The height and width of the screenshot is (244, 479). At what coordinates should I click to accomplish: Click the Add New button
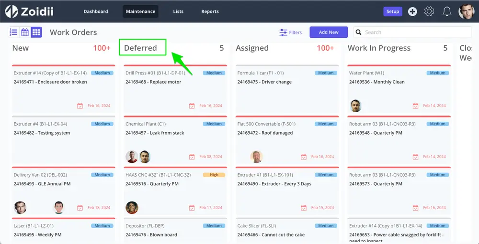click(329, 32)
